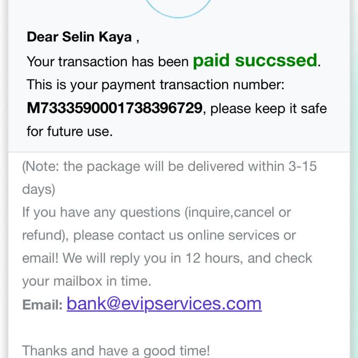This screenshot has height=358, width=358.
Task: Click the "refund)" word in the paragraph
Action: coord(46,235)
